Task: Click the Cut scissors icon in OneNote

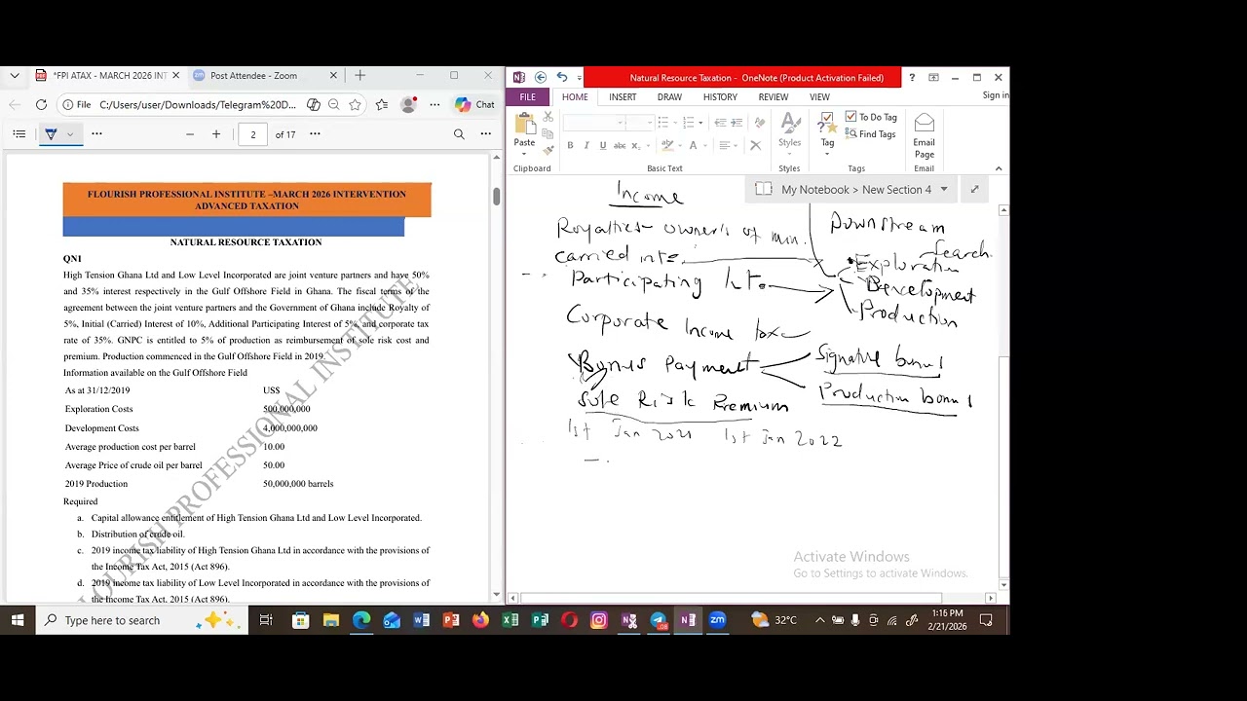Action: point(548,117)
